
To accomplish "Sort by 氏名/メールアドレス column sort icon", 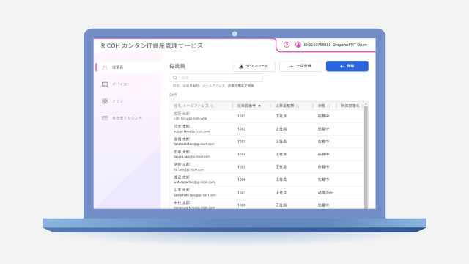I will 212,106.
